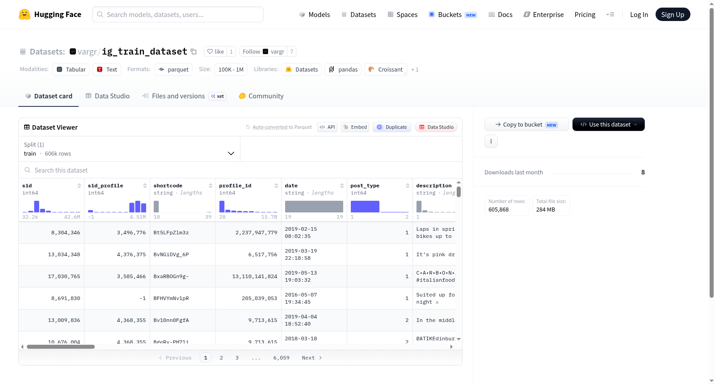This screenshot has height=385, width=715.
Task: Click the 100K - 1M size tag
Action: pyautogui.click(x=231, y=69)
